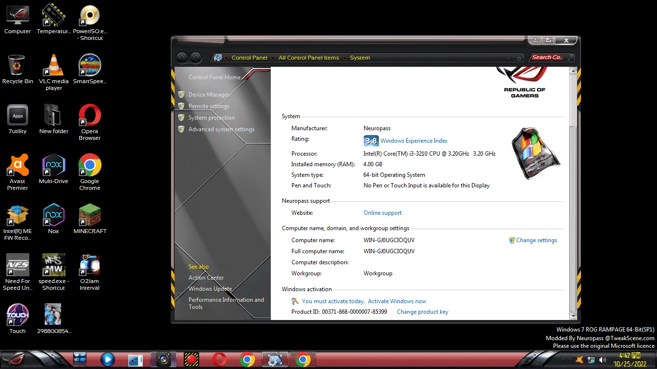Open Avast Premier desktop shortcut
This screenshot has width=657, height=369.
click(17, 172)
